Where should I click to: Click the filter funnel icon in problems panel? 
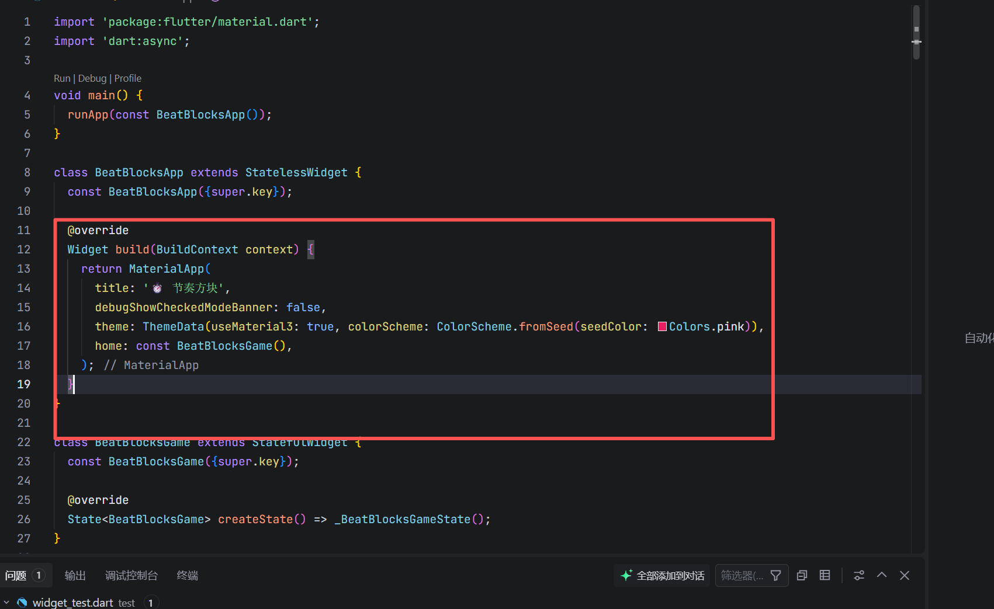pyautogui.click(x=775, y=576)
